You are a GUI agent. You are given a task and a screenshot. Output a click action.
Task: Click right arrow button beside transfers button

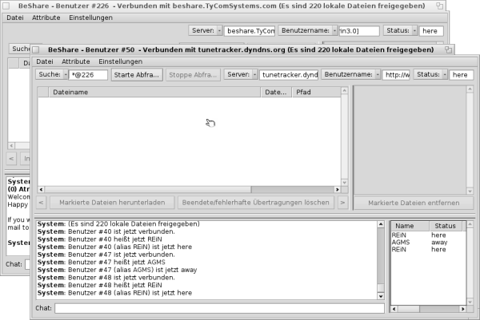coord(342,203)
